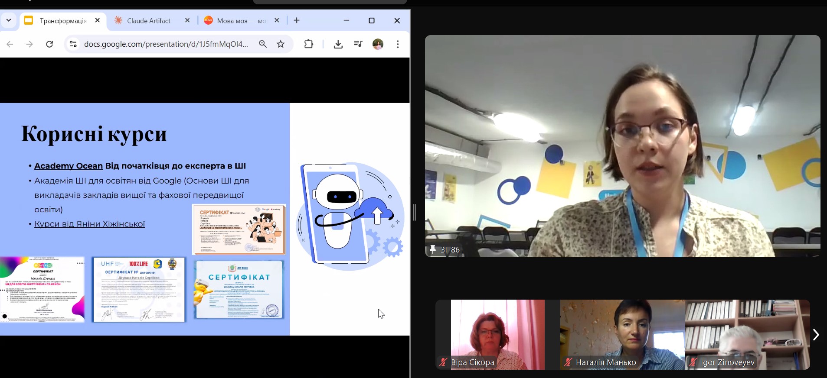Expand the tab search dropdown arrow

tap(9, 20)
